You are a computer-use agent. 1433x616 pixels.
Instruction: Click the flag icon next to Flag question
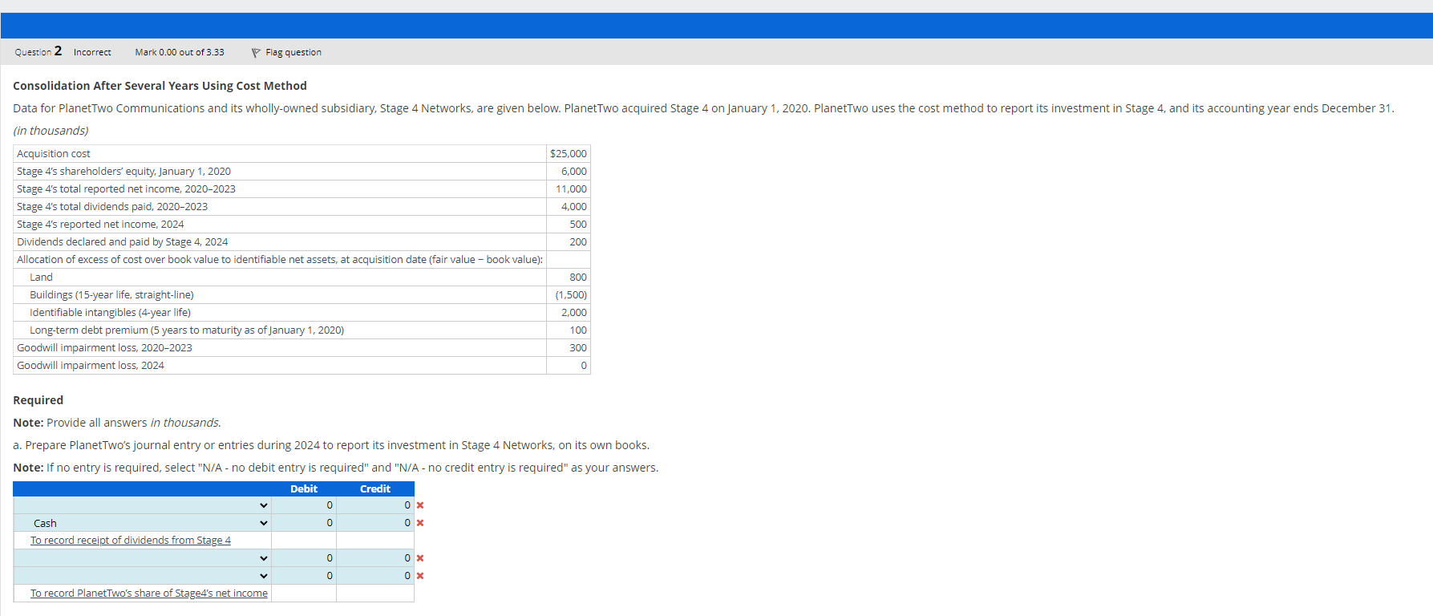coord(256,53)
